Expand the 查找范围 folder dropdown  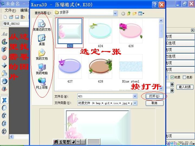(115, 13)
